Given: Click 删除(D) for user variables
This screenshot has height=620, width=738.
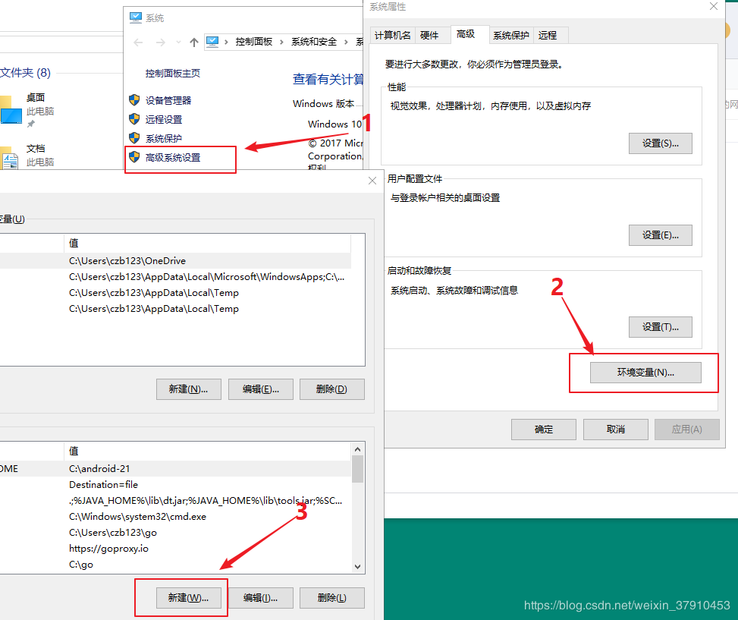Looking at the screenshot, I should coord(331,389).
